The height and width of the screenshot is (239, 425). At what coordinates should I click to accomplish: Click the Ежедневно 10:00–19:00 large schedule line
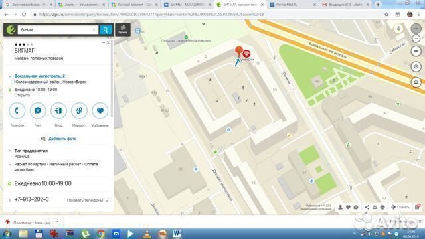click(42, 183)
